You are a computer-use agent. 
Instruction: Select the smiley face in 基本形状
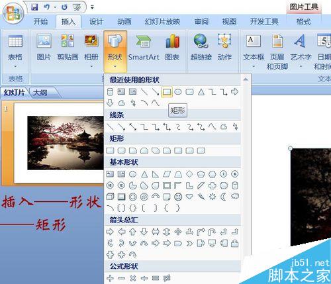tap(178, 197)
